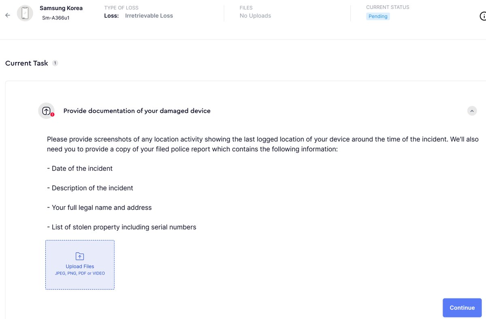Viewport: 486px width, 319px height.
Task: Click the folder upload icon in drop zone
Action: click(80, 256)
